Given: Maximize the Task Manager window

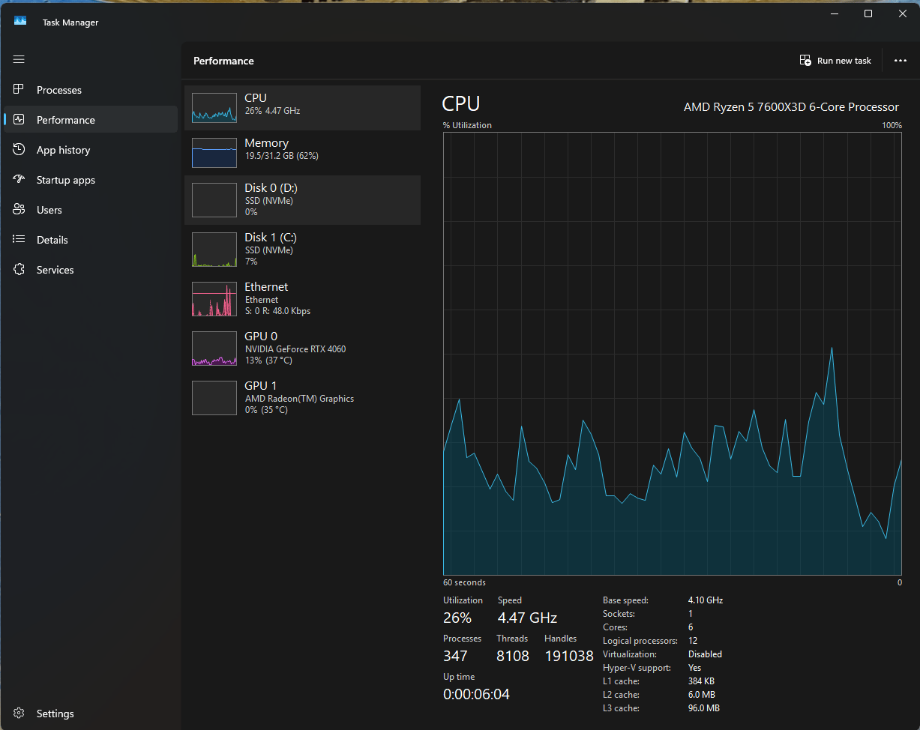Looking at the screenshot, I should click(x=868, y=13).
